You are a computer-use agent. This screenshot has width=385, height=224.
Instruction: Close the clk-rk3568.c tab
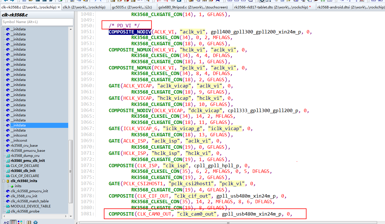(59, 7)
